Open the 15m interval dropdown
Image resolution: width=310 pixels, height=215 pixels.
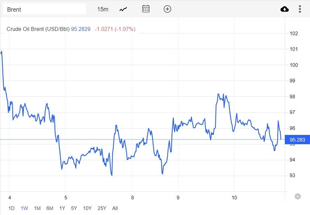[103, 9]
